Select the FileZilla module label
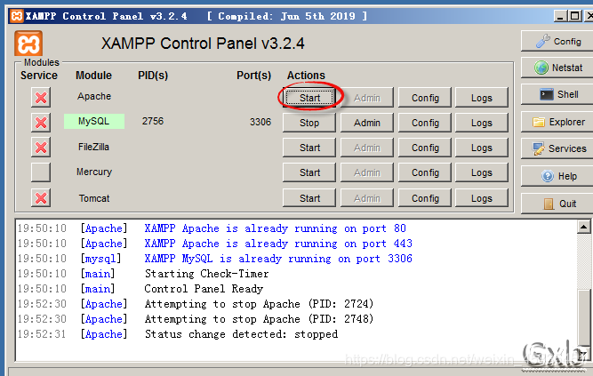The width and height of the screenshot is (593, 376). coord(93,147)
